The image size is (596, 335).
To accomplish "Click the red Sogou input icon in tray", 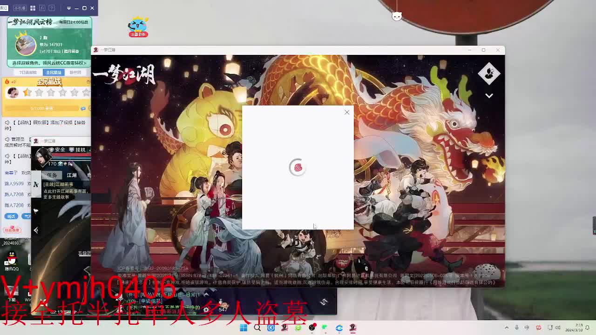I will tap(539, 328).
